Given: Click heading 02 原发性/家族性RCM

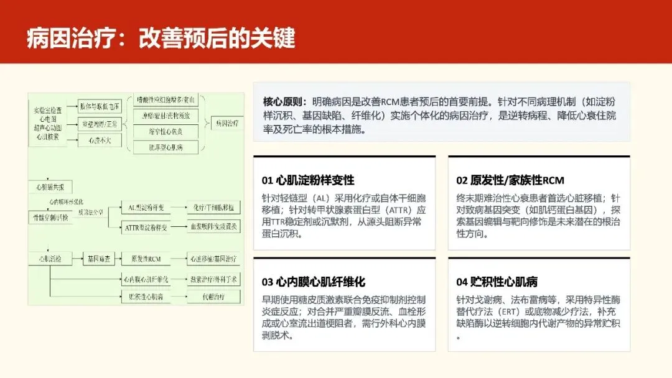Looking at the screenshot, I should (x=510, y=180).
